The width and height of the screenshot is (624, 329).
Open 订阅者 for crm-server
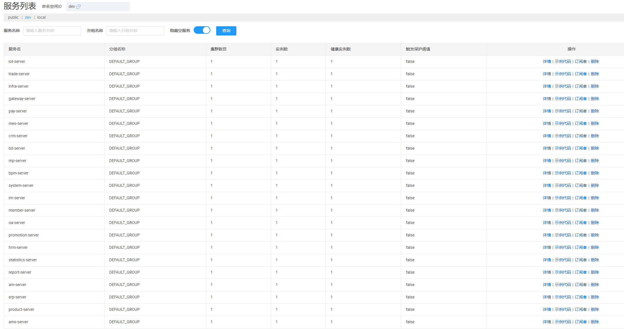581,136
